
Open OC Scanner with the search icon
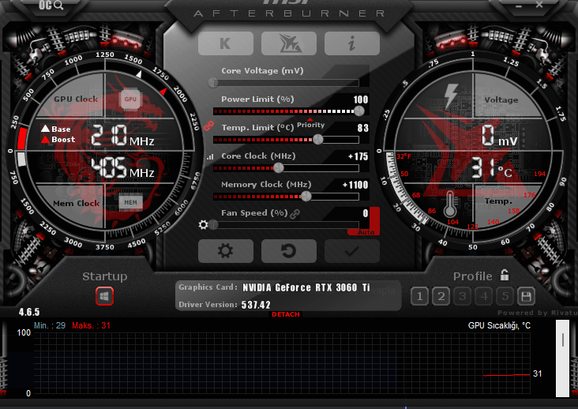click(x=51, y=6)
